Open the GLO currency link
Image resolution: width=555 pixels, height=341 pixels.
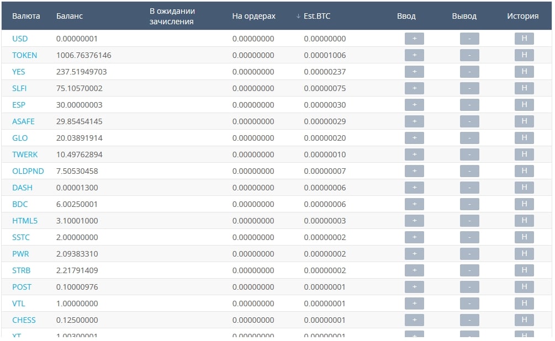[x=20, y=138]
